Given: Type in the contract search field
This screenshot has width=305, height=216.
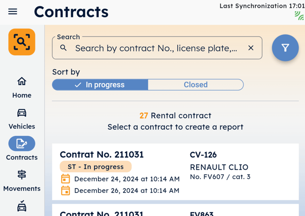Looking at the screenshot, I should point(156,48).
